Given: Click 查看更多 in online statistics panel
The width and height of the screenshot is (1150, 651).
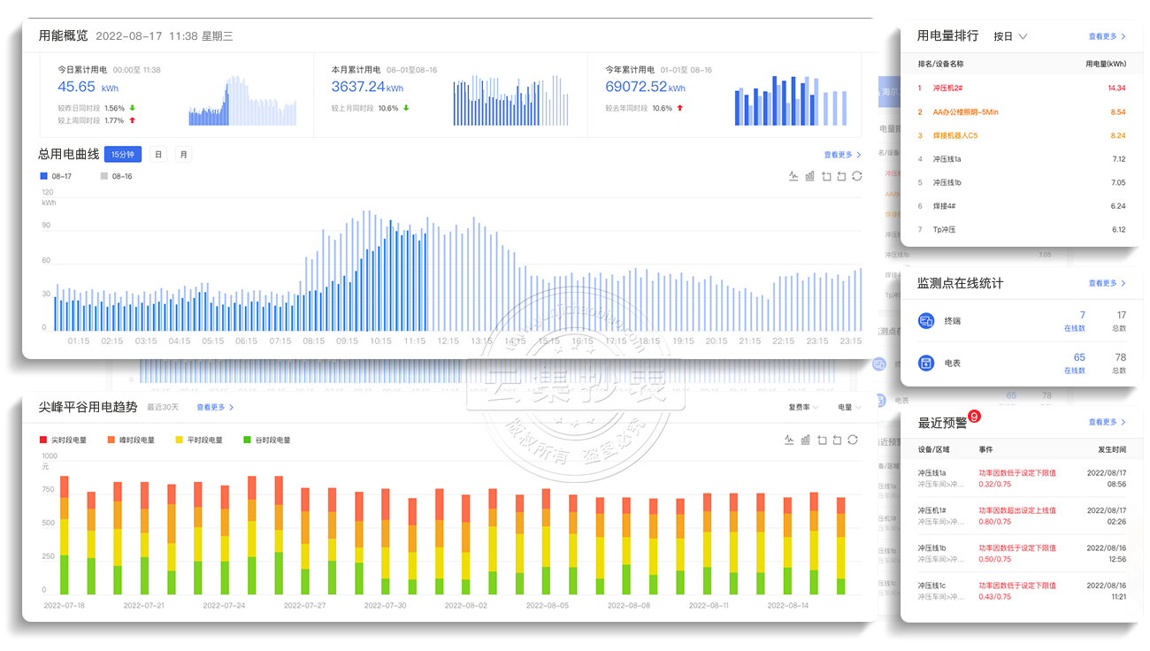Looking at the screenshot, I should click(1107, 283).
